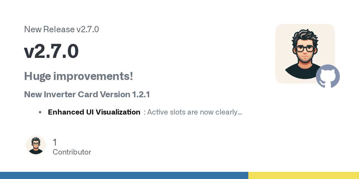Click the bullet point dot before Enhanced
The height and width of the screenshot is (179, 359).
tap(40, 112)
